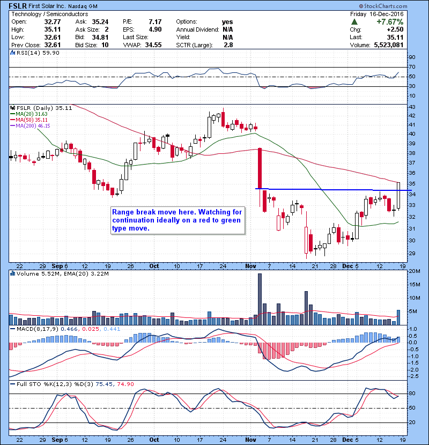Click the Sep 6 label on the bottom date axis
This screenshot has height=445, width=429.
point(60,440)
